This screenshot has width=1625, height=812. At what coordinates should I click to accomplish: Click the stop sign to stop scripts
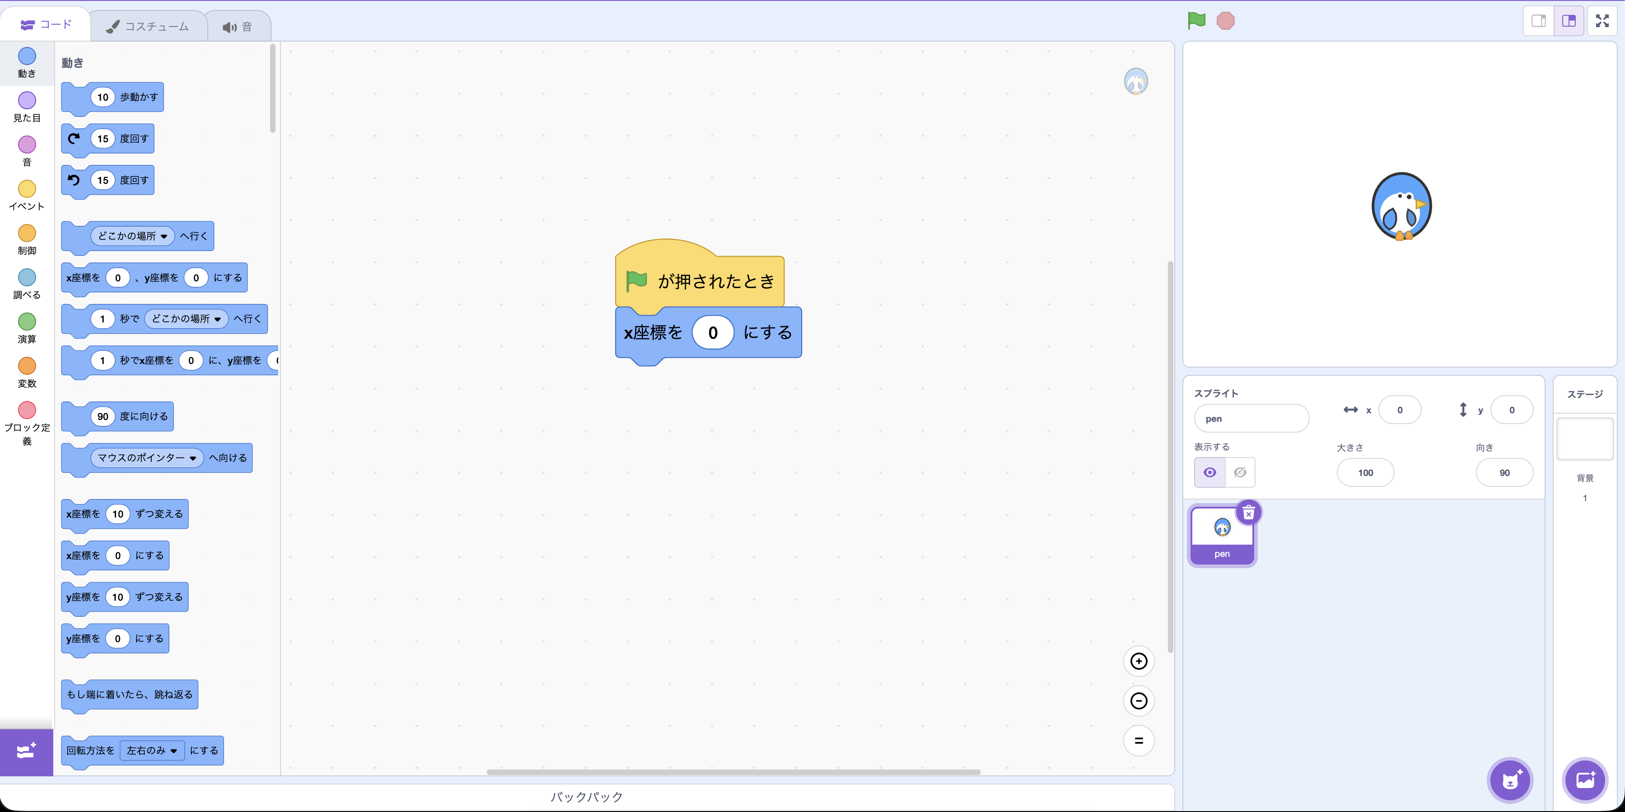click(1226, 21)
